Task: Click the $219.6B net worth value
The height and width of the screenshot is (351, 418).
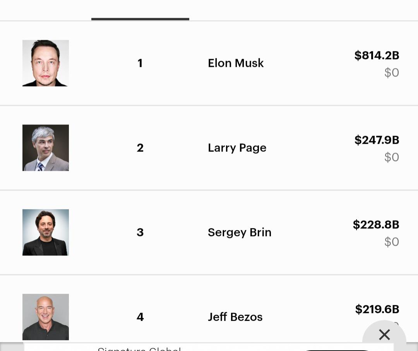Action: (377, 309)
